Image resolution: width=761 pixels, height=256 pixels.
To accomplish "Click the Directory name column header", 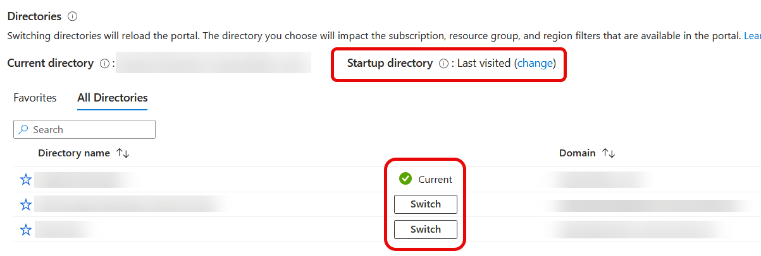I will (73, 153).
